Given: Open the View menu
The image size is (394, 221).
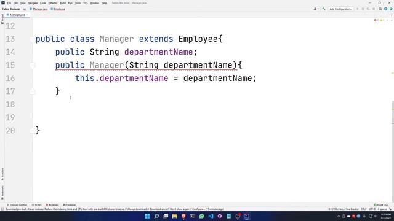Looking at the screenshot, I should coord(23,3).
